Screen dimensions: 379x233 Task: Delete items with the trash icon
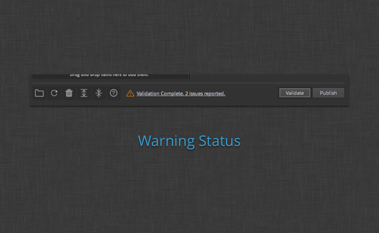[x=69, y=93]
